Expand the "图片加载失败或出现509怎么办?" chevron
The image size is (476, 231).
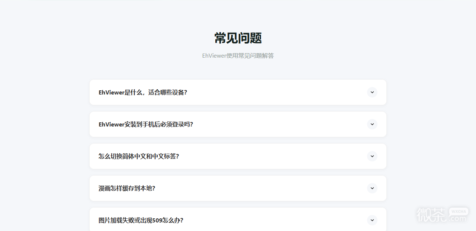372,220
